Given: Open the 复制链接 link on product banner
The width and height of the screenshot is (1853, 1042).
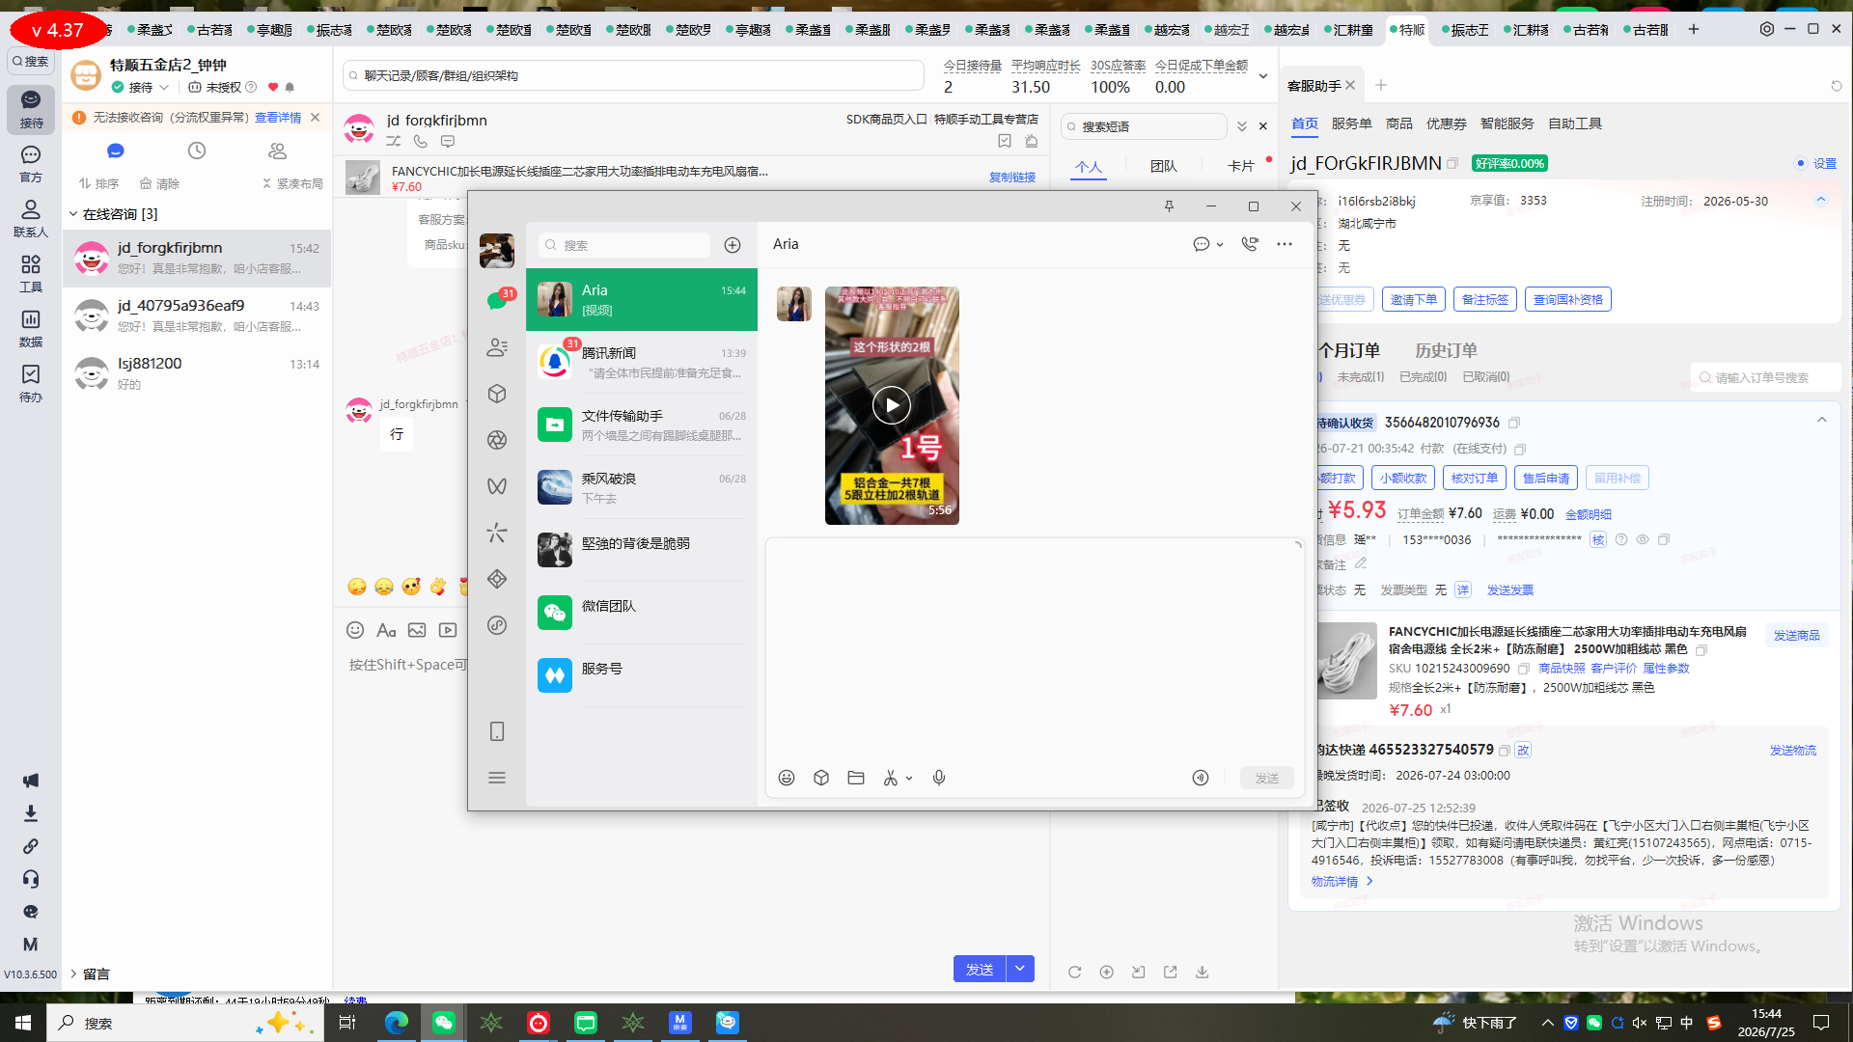Looking at the screenshot, I should pyautogui.click(x=1012, y=178).
